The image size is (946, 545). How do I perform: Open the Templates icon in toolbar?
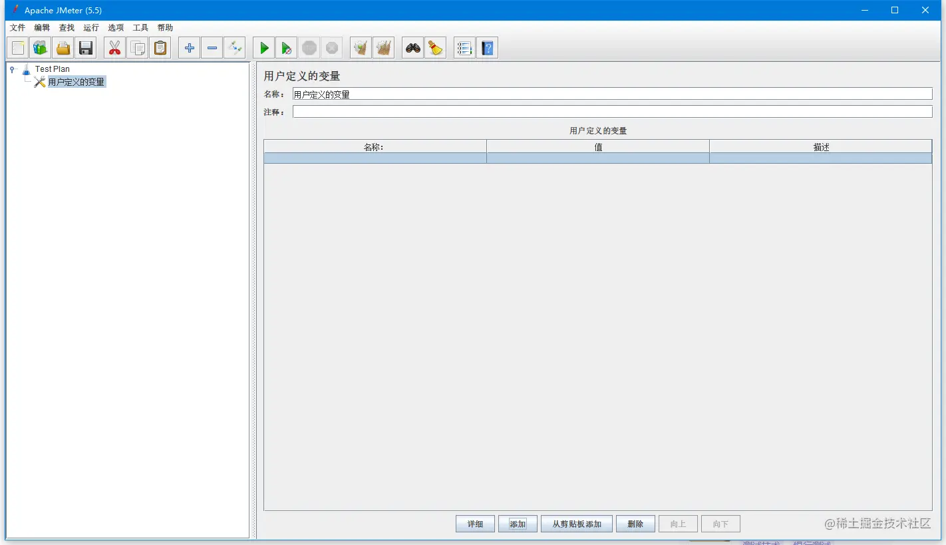click(x=41, y=48)
